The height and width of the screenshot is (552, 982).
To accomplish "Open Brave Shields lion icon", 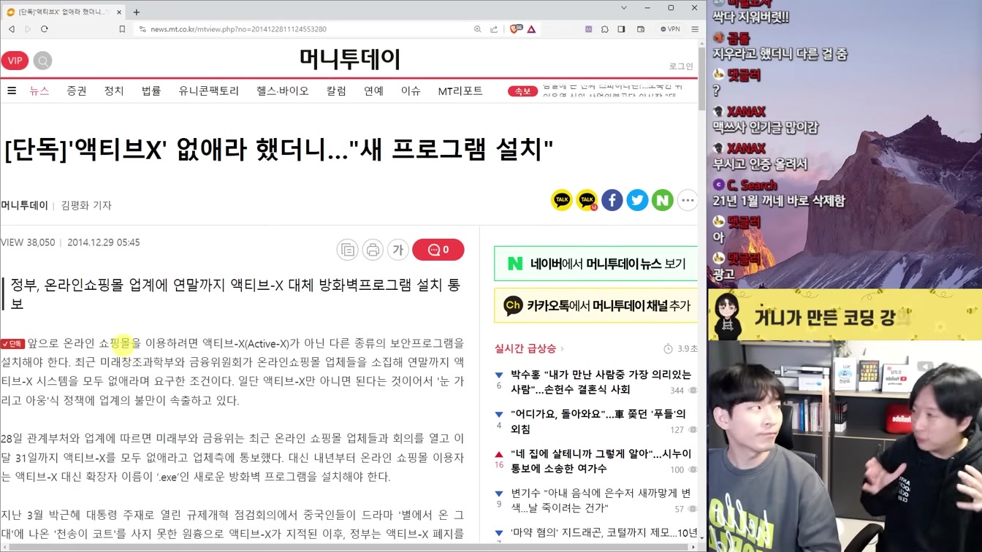I will (515, 29).
